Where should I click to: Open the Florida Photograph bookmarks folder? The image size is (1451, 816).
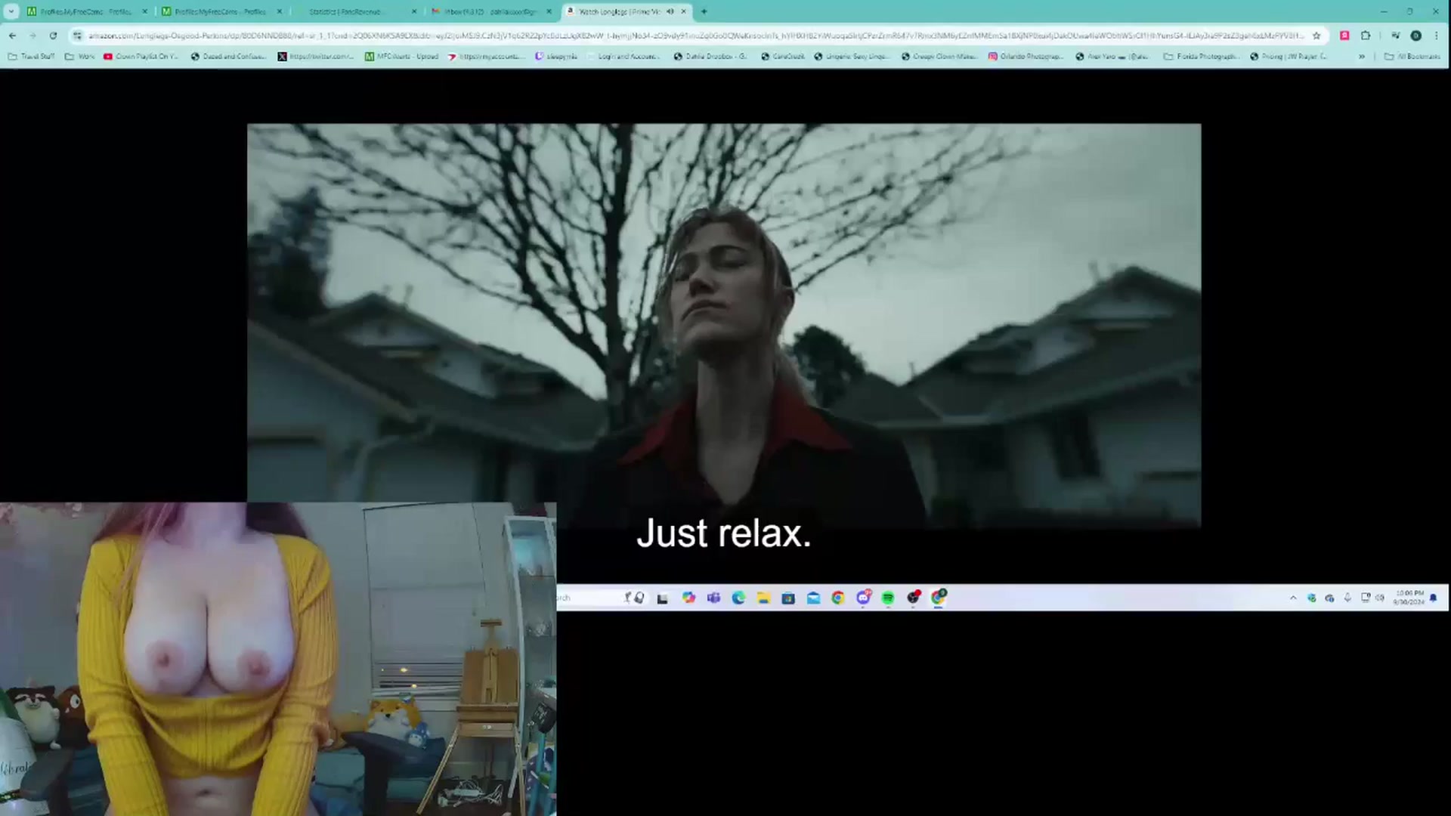pos(1201,57)
